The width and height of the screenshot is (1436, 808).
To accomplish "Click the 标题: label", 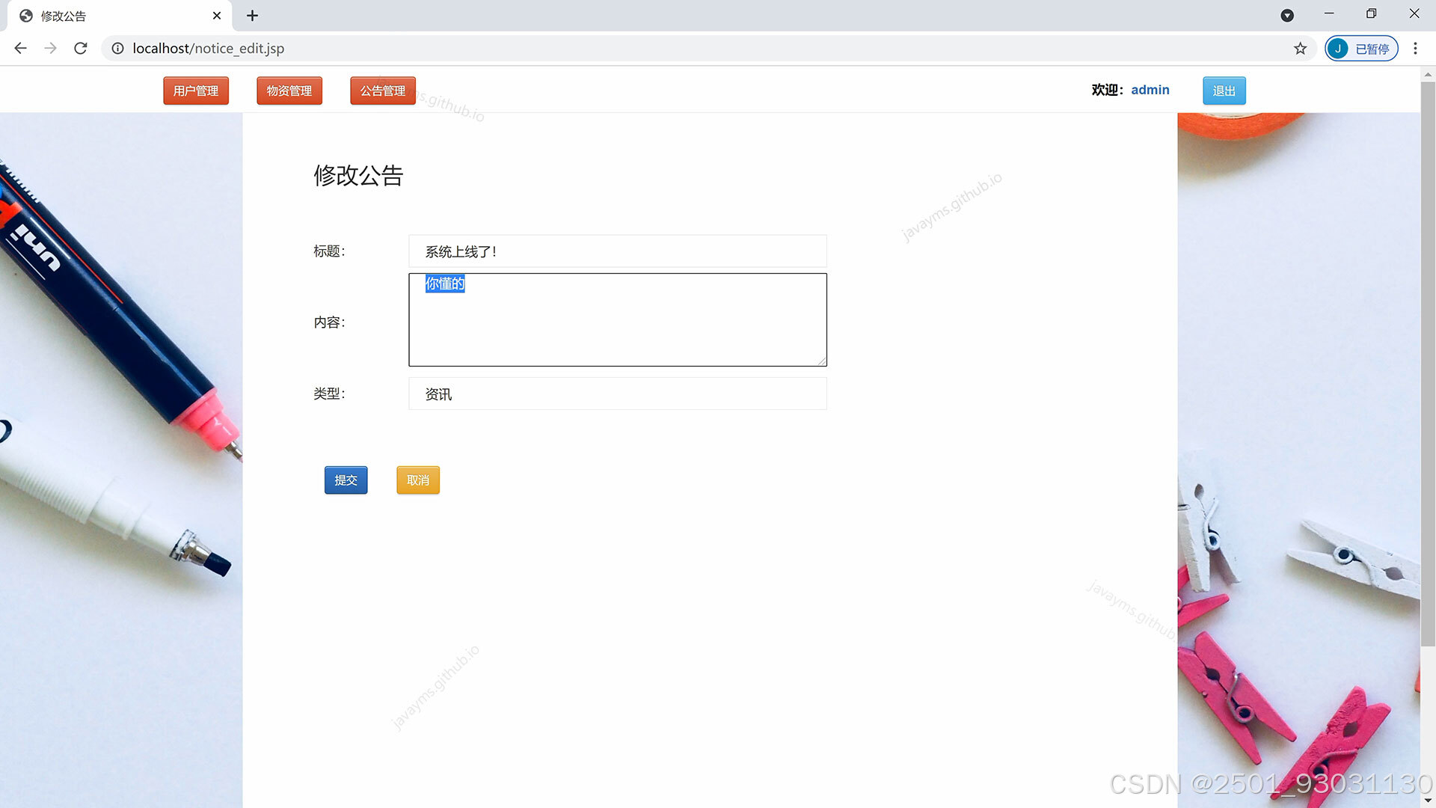I will pos(329,251).
